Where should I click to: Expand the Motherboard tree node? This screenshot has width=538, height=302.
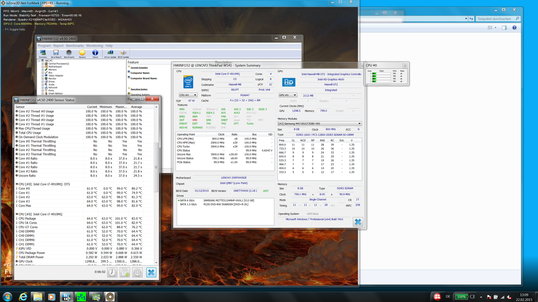[x=43, y=67]
